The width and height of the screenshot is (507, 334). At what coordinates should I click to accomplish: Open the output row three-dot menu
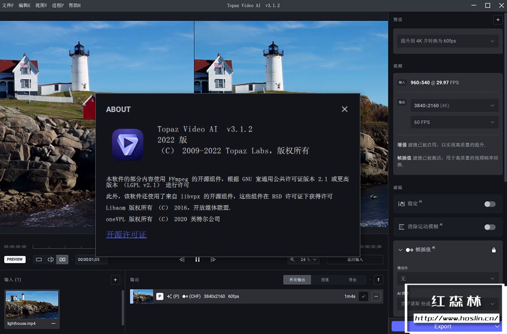click(x=376, y=296)
